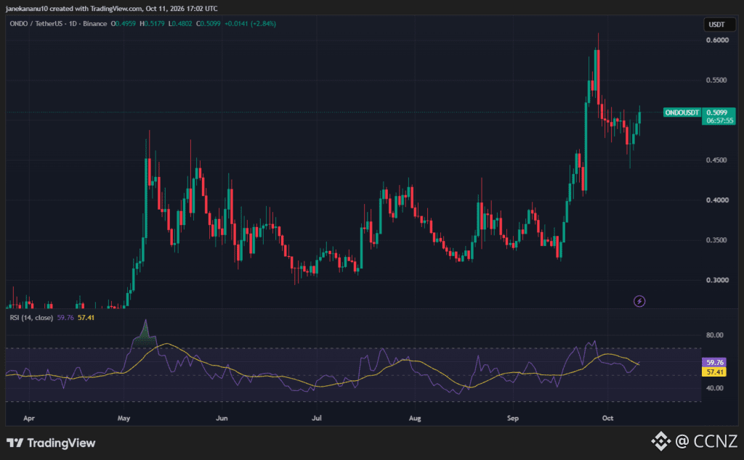The width and height of the screenshot is (744, 460).
Task: Click the purple lightning bolt icon
Action: click(x=639, y=301)
